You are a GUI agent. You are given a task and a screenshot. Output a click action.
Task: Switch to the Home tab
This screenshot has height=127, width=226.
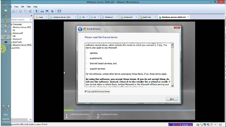[x=41, y=17]
